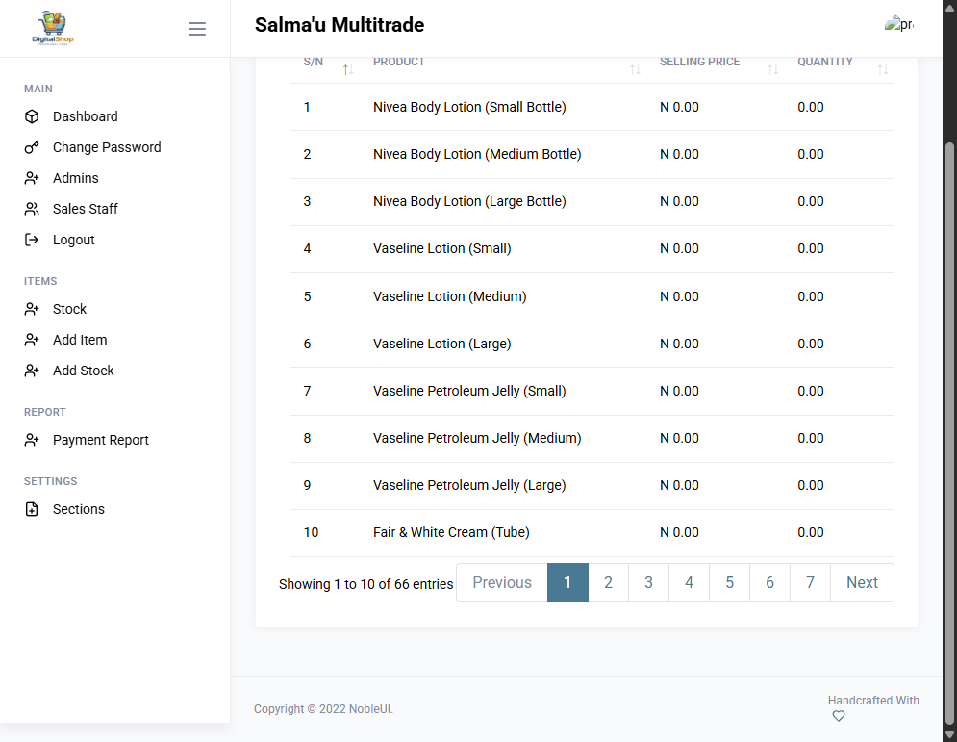The width and height of the screenshot is (957, 742).
Task: Select Nivea Body Lotion (Medium Bottle) row
Action: coord(592,155)
